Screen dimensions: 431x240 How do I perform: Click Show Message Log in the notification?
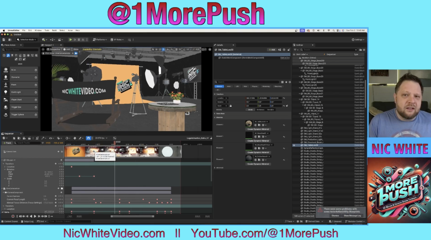tap(352, 216)
